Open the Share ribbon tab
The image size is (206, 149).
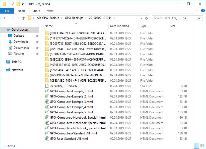[x=36, y=11]
